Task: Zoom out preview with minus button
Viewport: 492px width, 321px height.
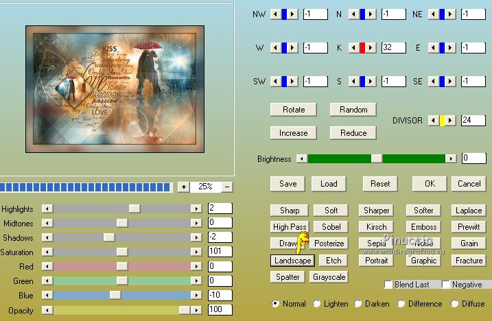Action: click(x=227, y=187)
